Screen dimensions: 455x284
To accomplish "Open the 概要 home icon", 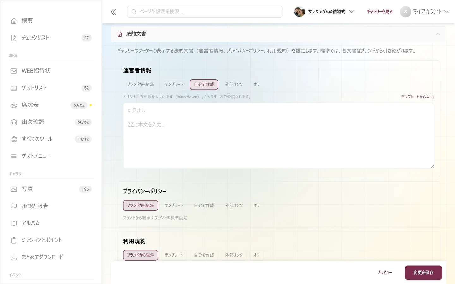I will tap(14, 21).
